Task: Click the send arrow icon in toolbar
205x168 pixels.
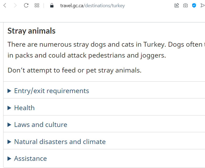Action: click(x=202, y=5)
